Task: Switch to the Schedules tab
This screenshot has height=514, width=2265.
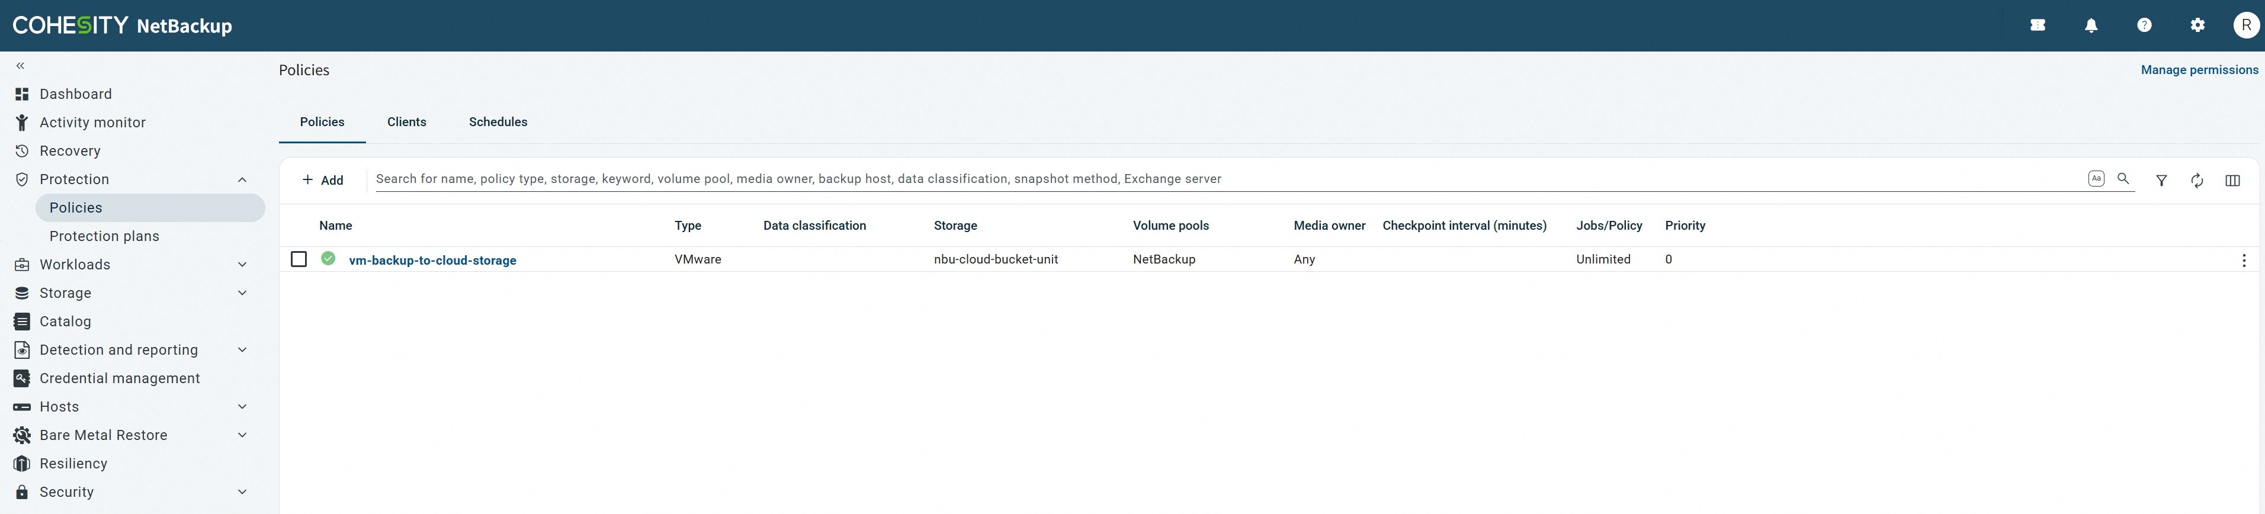Action: [498, 122]
